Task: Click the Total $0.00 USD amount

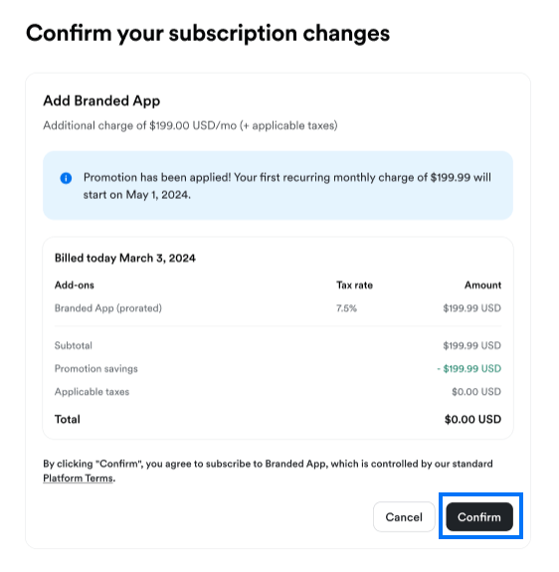Action: pos(472,419)
